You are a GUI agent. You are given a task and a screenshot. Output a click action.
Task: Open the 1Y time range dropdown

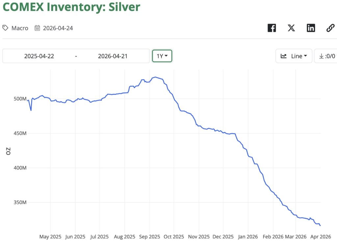click(162, 56)
